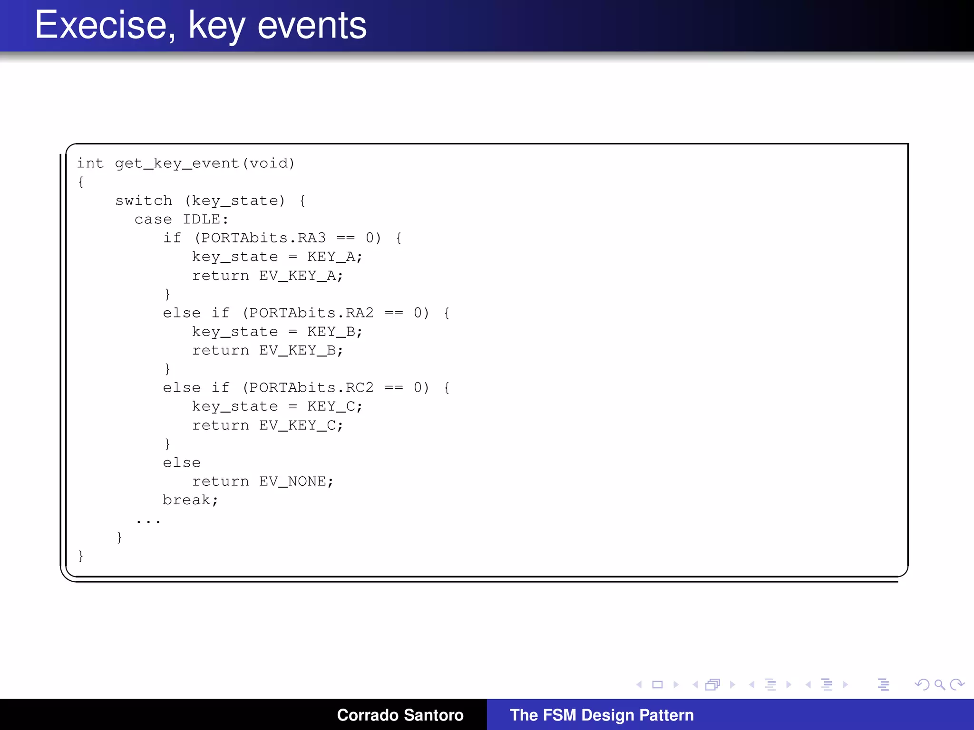974x730 pixels.
Task: Click the line case IDLE:
Action: tap(181, 219)
